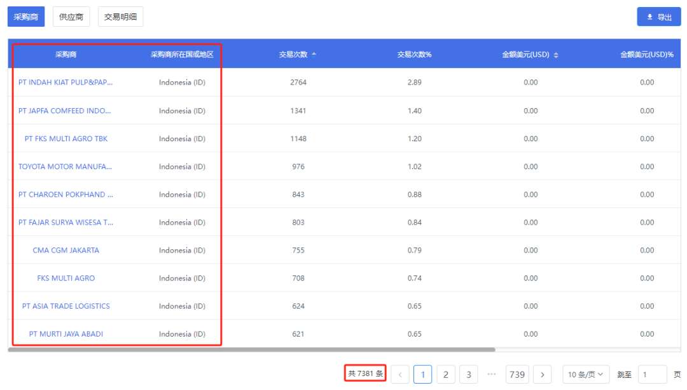Select the 708 transaction count cell
Viewport: 687px width, 390px height.
pos(298,278)
